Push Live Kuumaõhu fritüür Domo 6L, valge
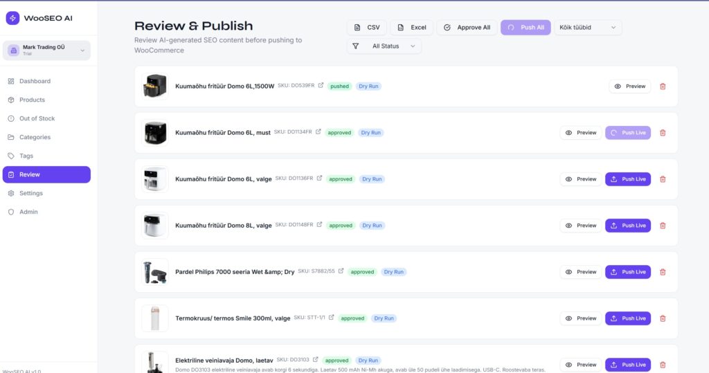This screenshot has width=709, height=373. click(x=628, y=179)
